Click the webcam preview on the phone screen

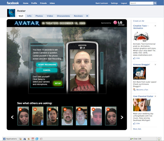pos(83,70)
